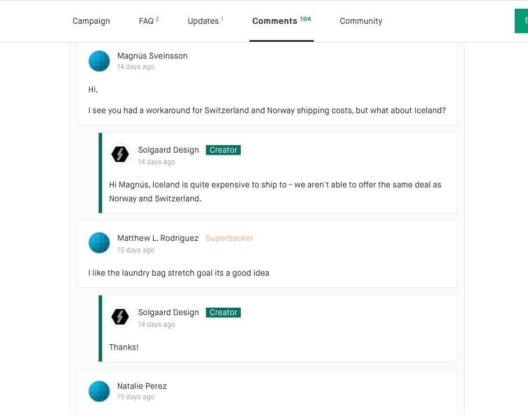Open the Campaign tab
Screen dimensions: 528x415
[x=91, y=21]
